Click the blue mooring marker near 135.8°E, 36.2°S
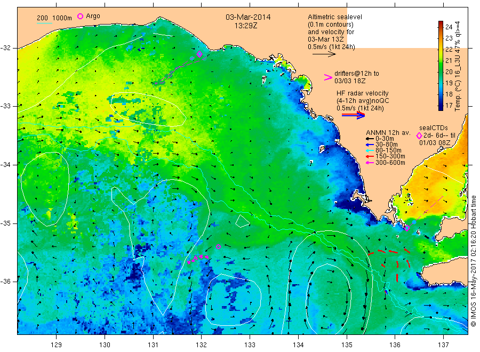Viewport: 480px width, 352px height. point(386,292)
